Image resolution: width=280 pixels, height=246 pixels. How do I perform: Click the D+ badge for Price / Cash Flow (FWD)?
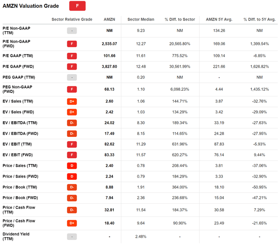[72, 223]
